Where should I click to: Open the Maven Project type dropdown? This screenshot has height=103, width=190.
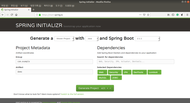coord(64,39)
